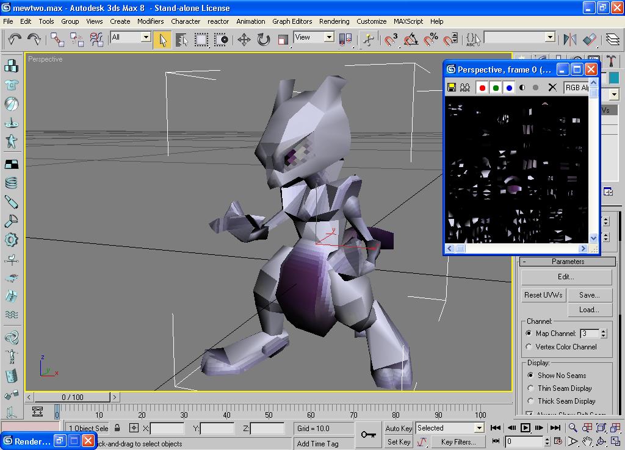Select the Pan View hand tool
Image resolution: width=625 pixels, height=450 pixels.
click(587, 441)
